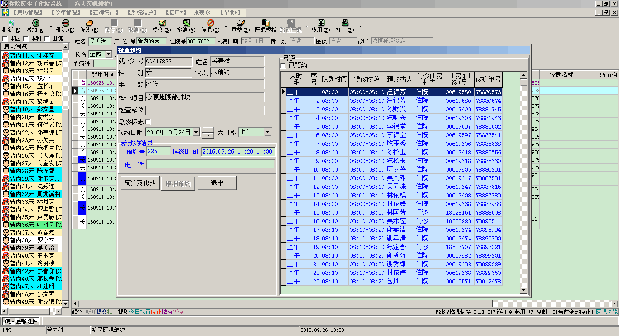Image resolution: width=619 pixels, height=336 pixels.
Task: Click the 提交 submit toolbar icon
Action: (x=162, y=23)
